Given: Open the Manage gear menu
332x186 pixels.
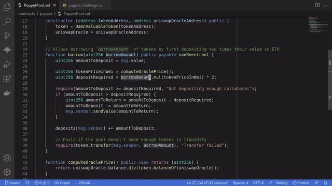Looking at the screenshot, I should click(7, 172).
